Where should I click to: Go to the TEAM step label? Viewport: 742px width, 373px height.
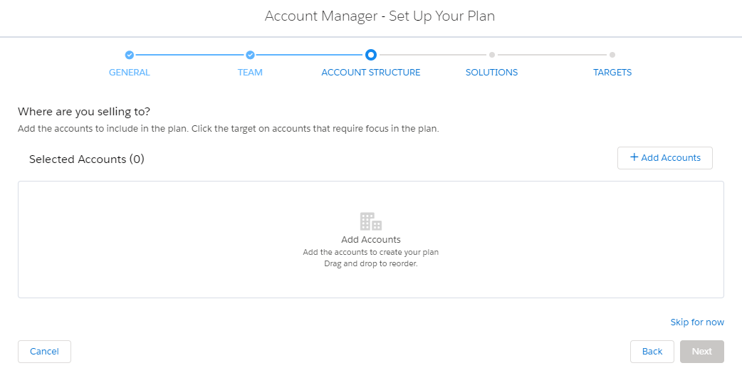pyautogui.click(x=251, y=73)
